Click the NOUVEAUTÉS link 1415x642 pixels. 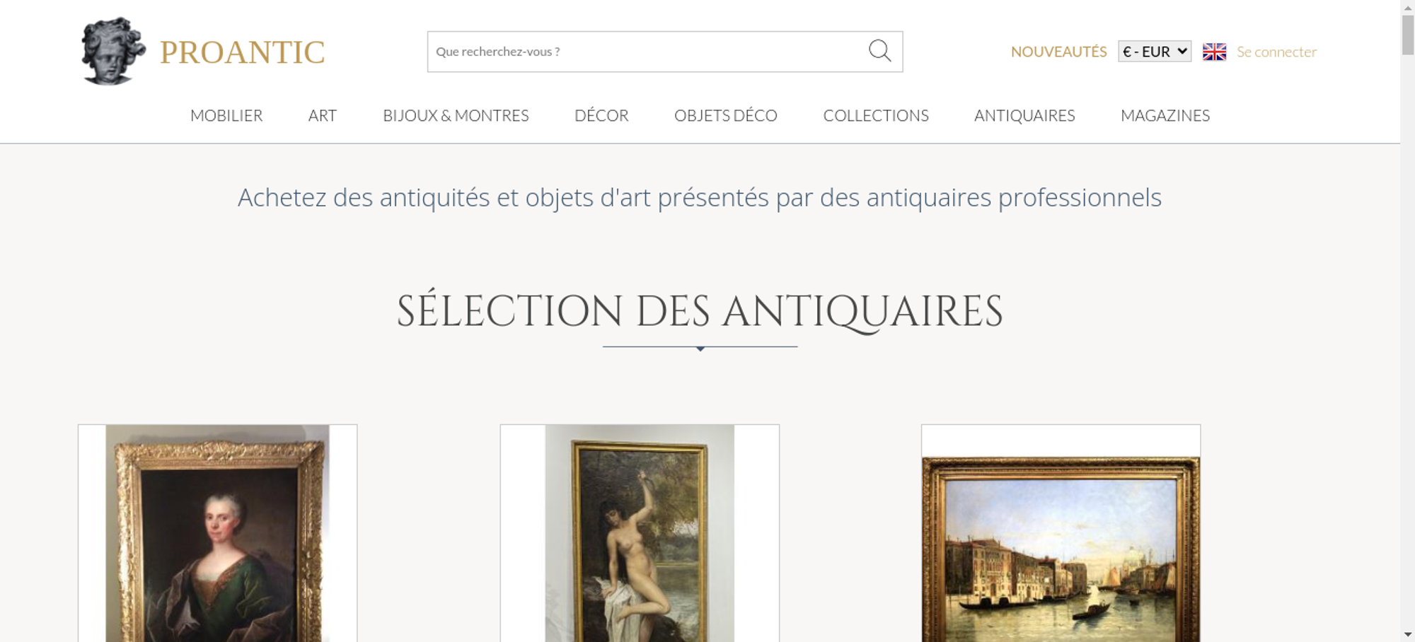[x=1058, y=52]
